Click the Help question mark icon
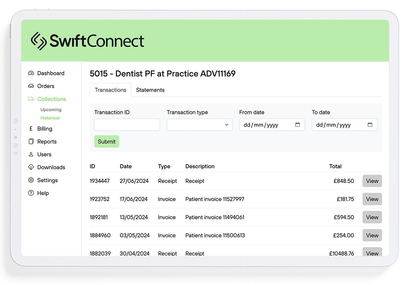The image size is (407, 285). pyautogui.click(x=31, y=193)
